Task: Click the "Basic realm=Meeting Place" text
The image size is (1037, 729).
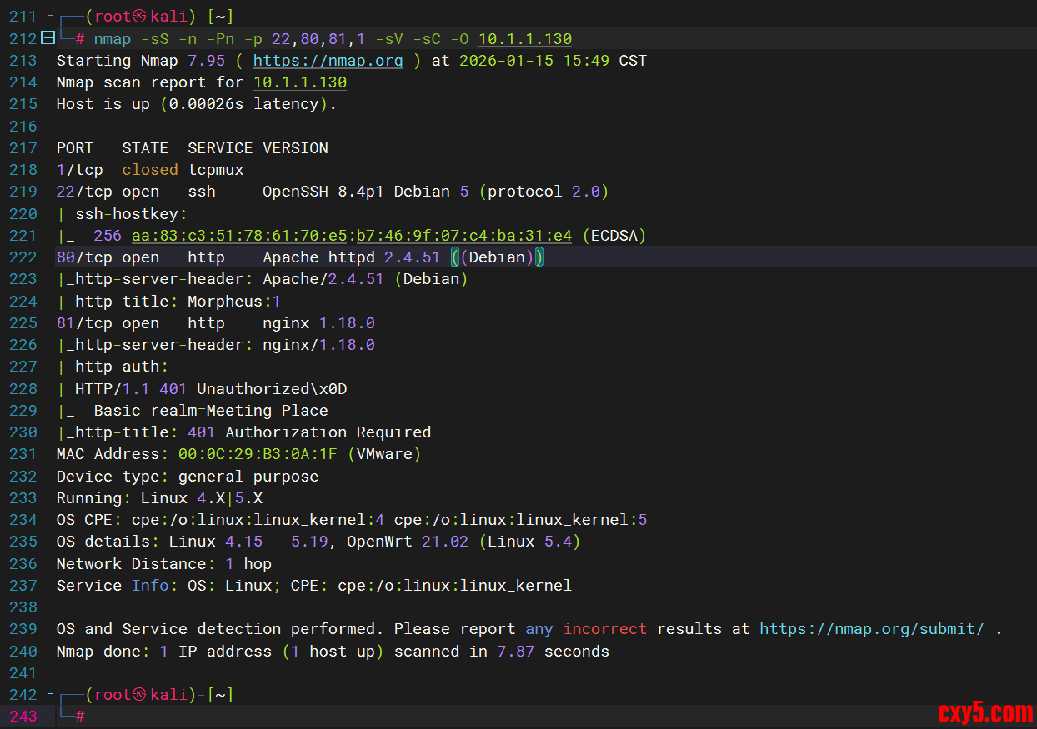Action: click(210, 411)
